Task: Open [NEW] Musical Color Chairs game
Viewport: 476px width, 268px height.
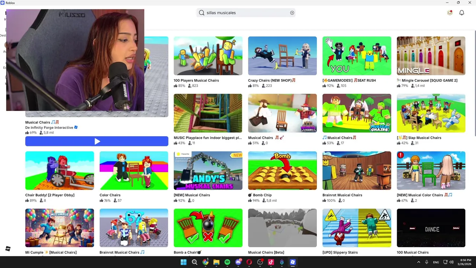Action: [x=431, y=170]
